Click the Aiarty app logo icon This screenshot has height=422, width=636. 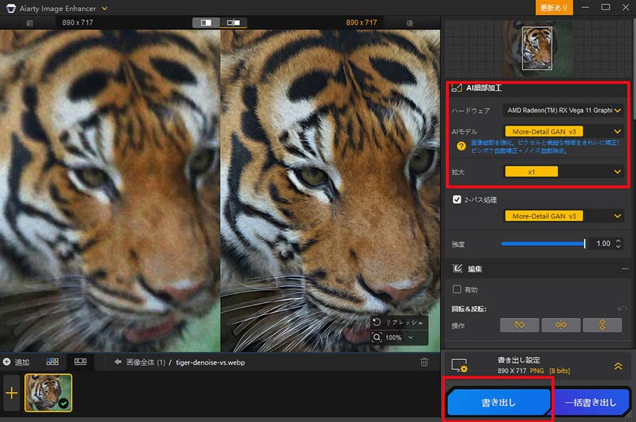click(x=11, y=8)
